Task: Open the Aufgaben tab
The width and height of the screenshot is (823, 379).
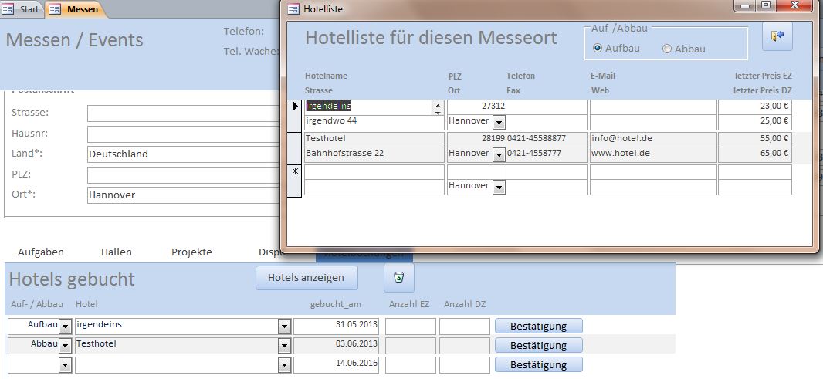Action: click(41, 252)
